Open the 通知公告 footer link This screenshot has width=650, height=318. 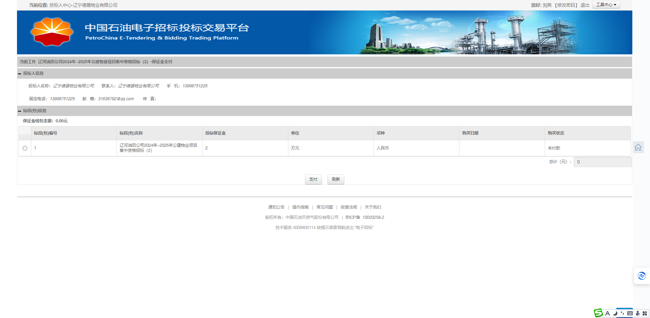276,207
